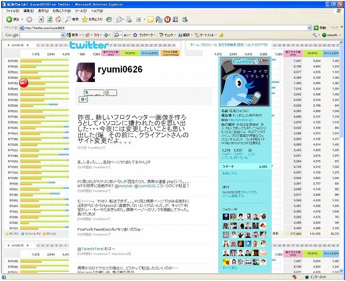Click the Twitter mobile bird banner
The width and height of the screenshot is (345, 281).
click(245, 82)
